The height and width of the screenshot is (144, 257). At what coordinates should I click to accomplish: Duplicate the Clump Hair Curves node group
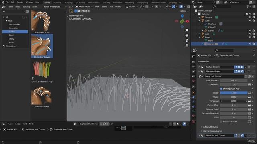249,76
